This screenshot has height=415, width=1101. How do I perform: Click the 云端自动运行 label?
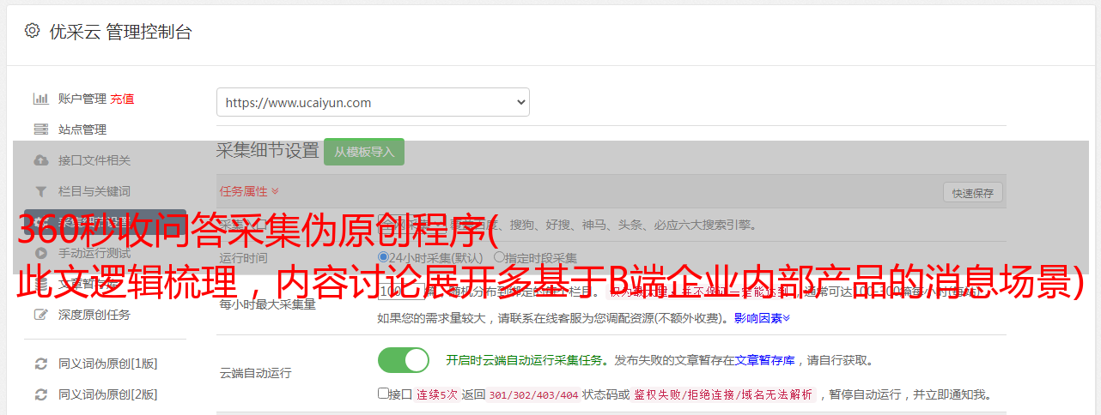[x=256, y=373]
